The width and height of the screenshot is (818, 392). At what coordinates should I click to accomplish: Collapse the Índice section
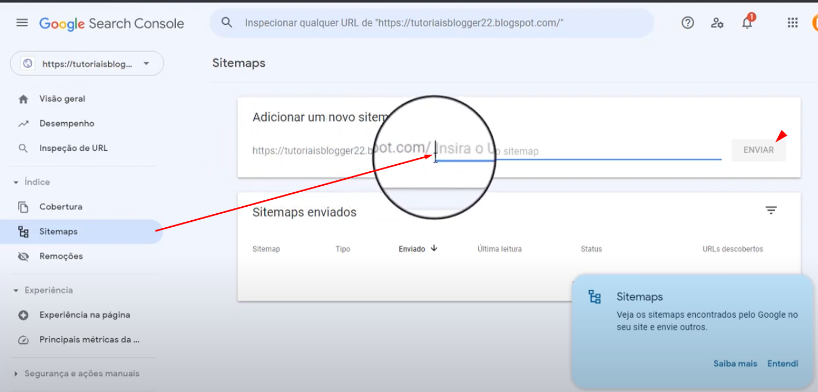16,183
